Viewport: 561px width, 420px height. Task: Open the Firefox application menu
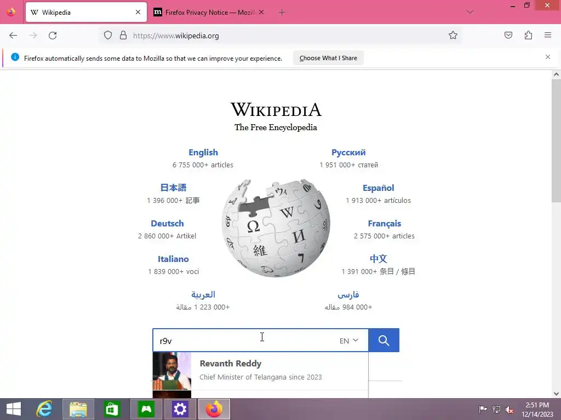(548, 36)
